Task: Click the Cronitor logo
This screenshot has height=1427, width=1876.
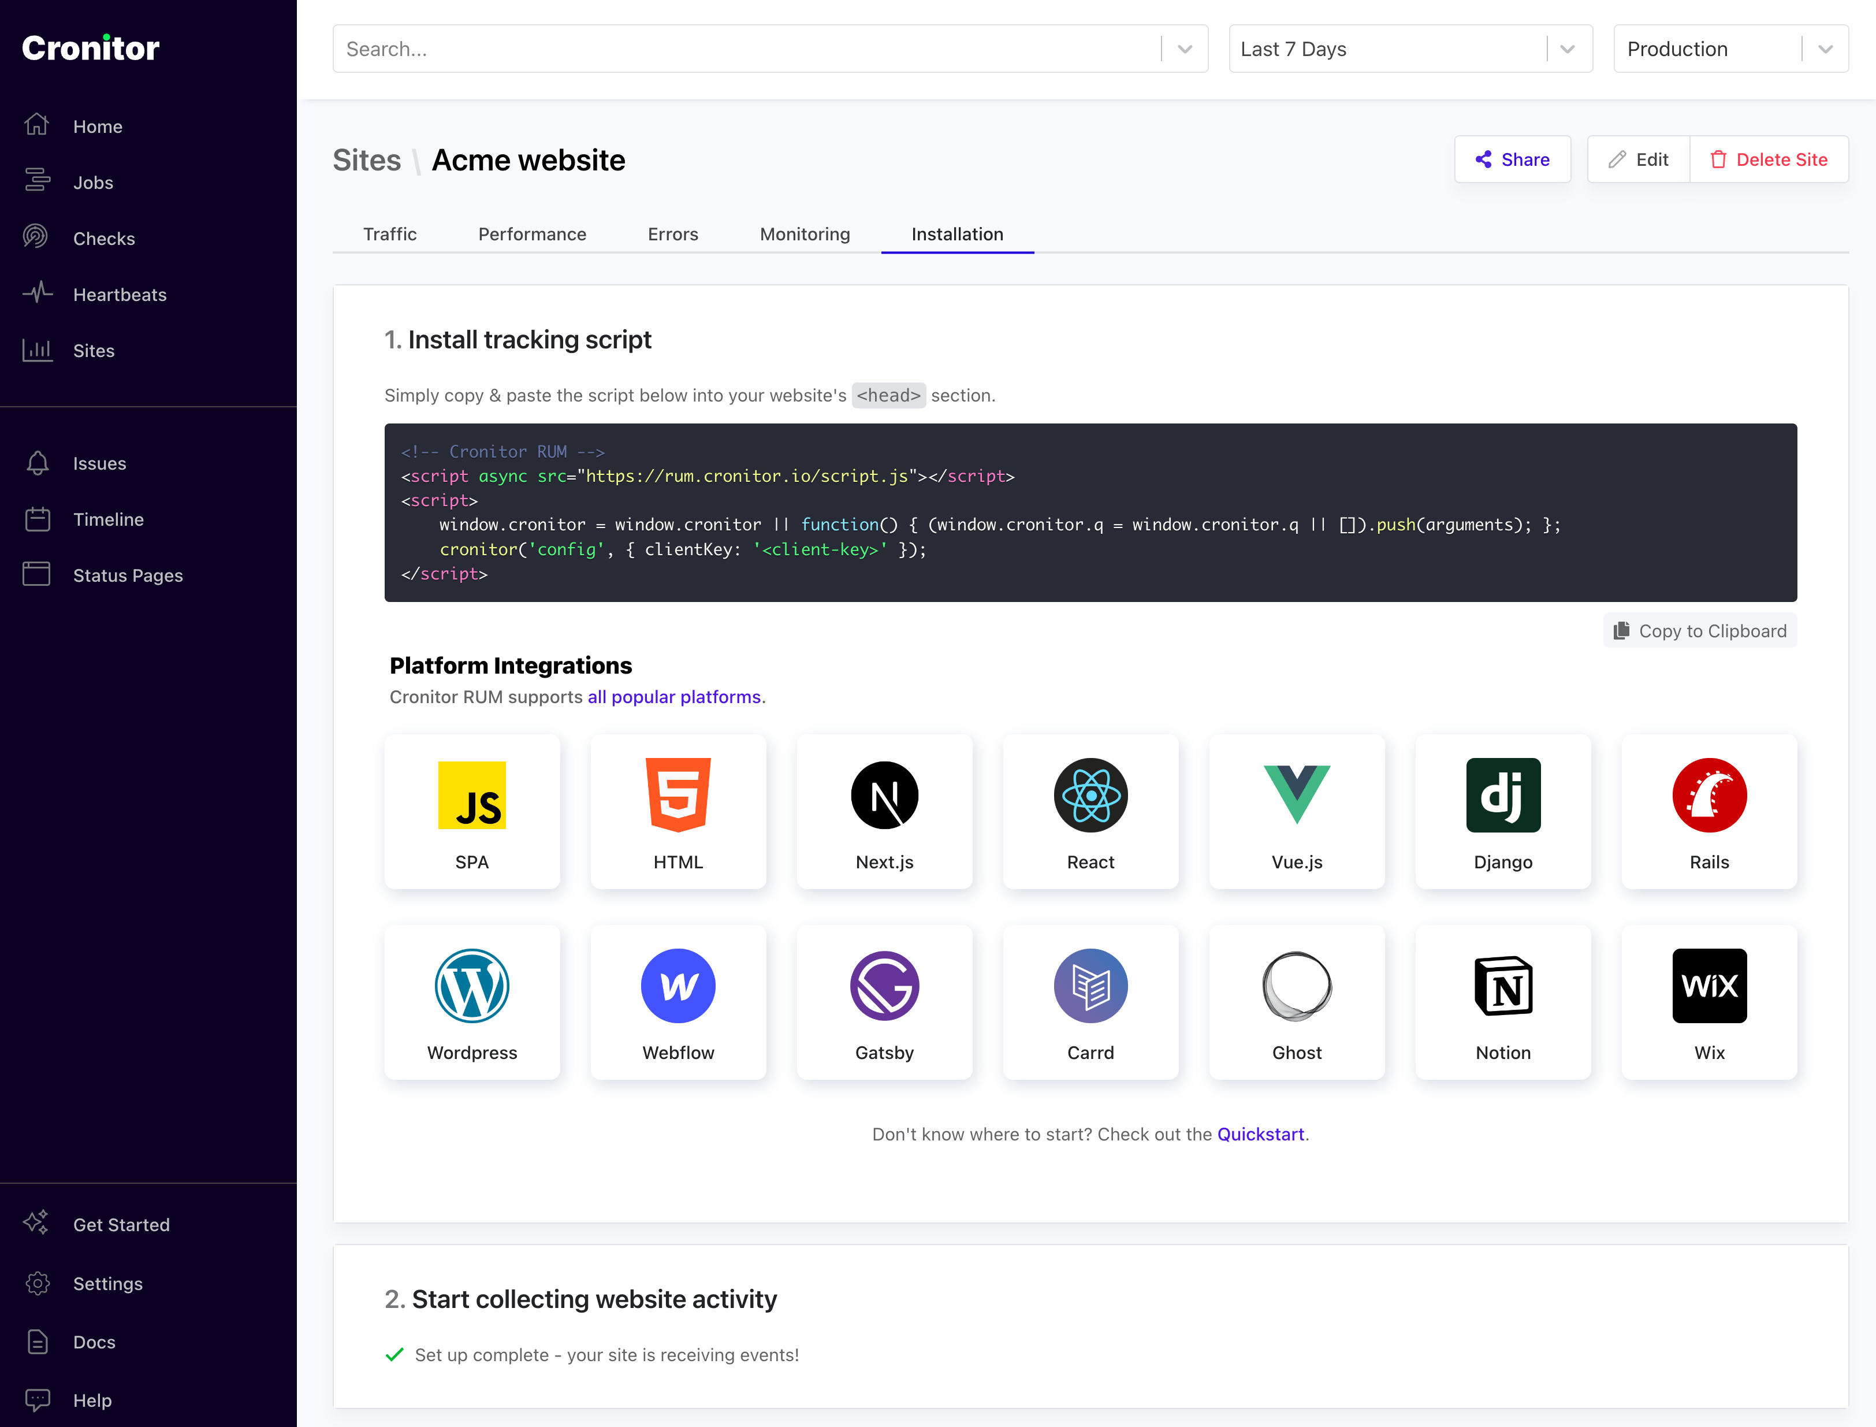Action: point(91,49)
